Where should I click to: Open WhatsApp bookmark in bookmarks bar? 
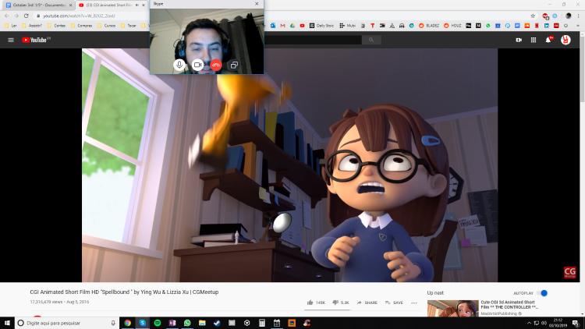point(488,26)
